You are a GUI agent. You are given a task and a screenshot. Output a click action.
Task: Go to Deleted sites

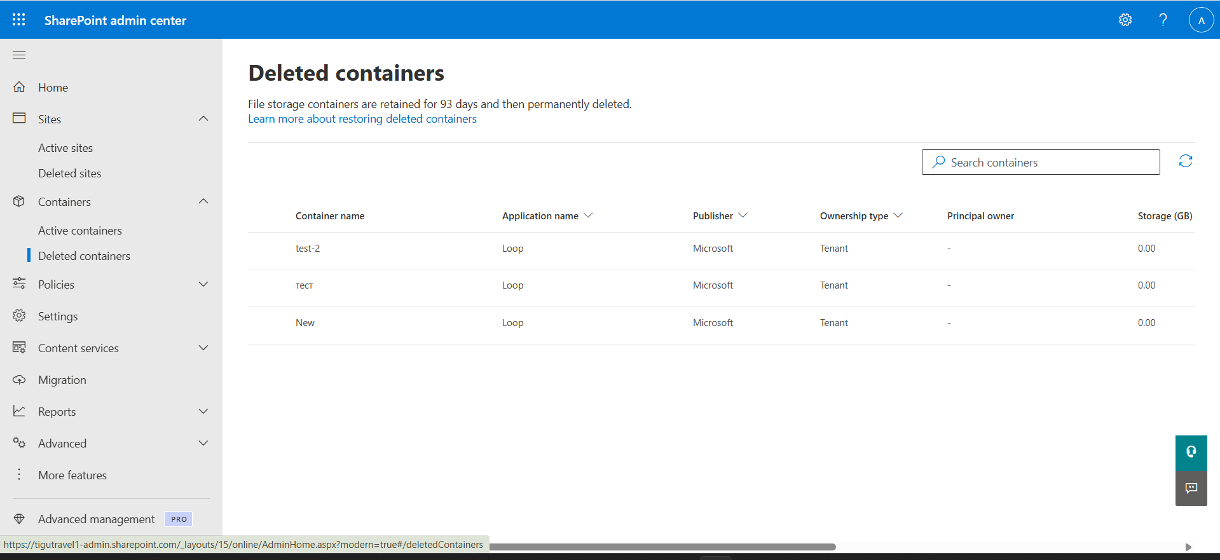click(x=69, y=174)
